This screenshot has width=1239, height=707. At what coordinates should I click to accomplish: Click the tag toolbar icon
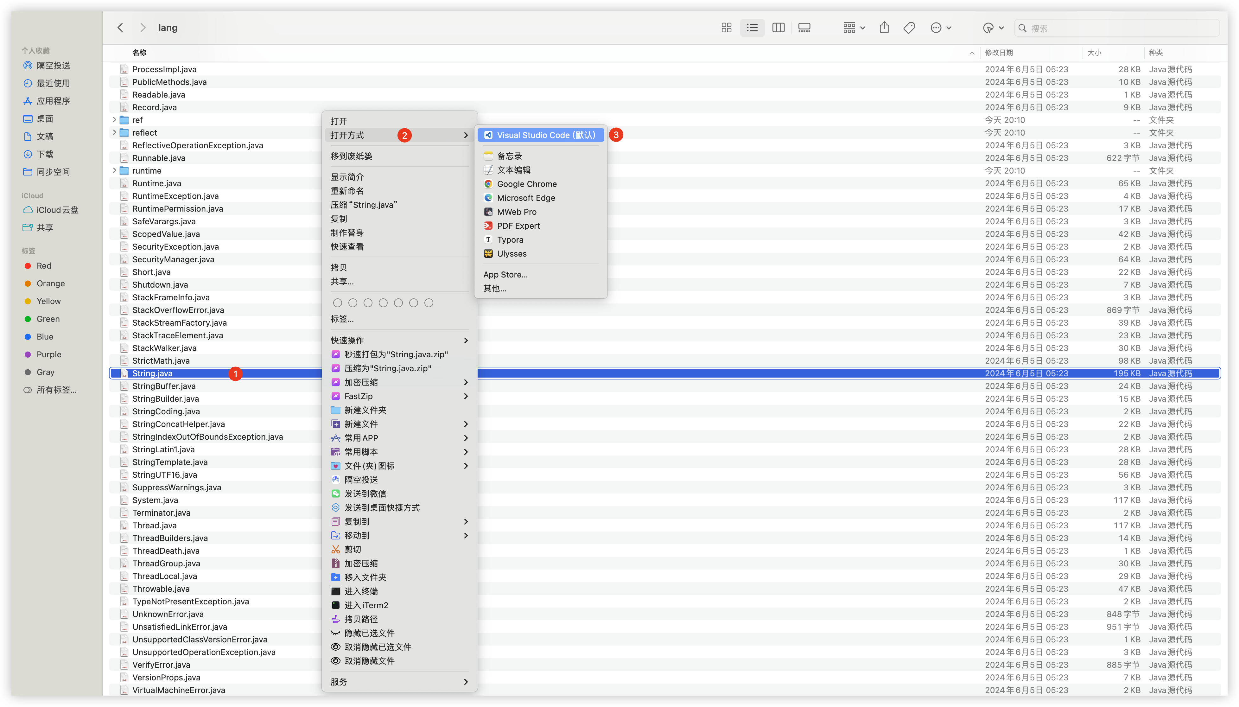[x=909, y=28]
